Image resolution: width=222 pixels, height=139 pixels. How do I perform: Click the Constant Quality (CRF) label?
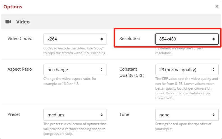132,72
